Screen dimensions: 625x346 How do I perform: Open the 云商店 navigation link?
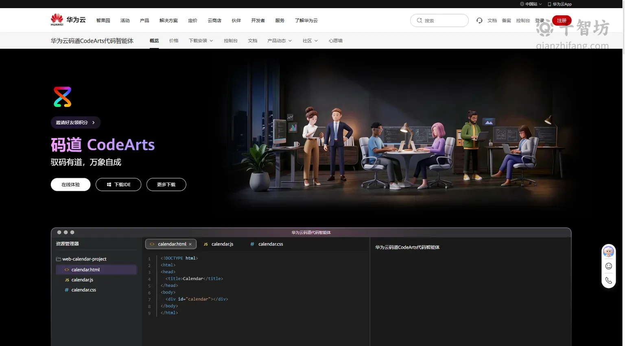tap(214, 20)
